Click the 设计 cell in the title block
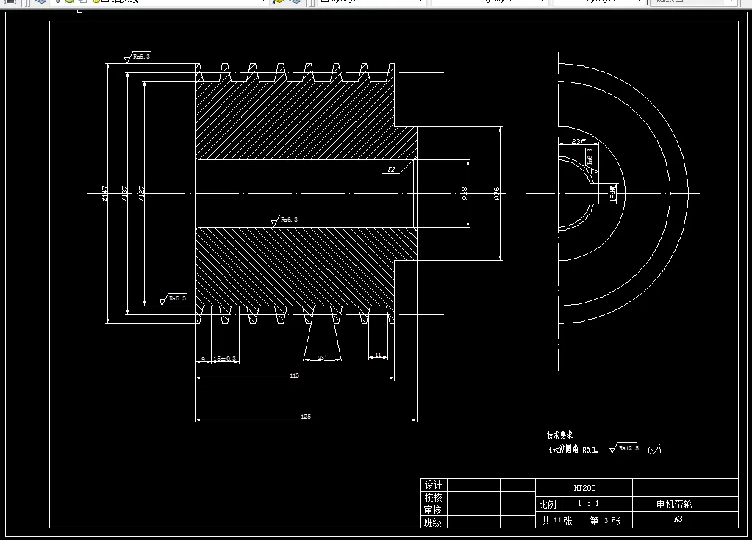752x540 pixels. pyautogui.click(x=434, y=485)
